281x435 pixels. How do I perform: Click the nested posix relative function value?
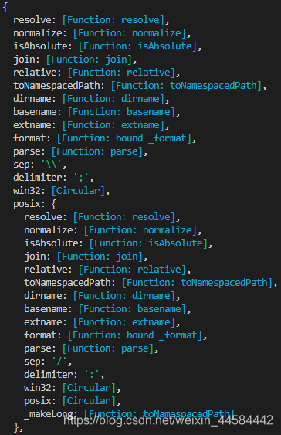click(132, 270)
